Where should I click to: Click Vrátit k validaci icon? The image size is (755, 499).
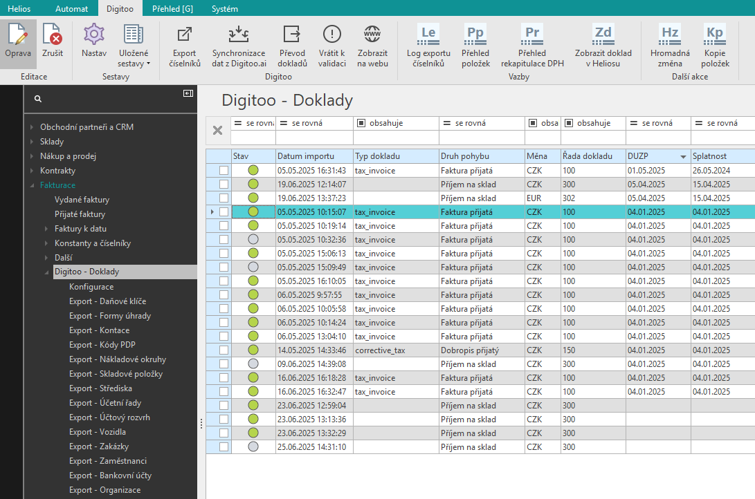(x=331, y=35)
